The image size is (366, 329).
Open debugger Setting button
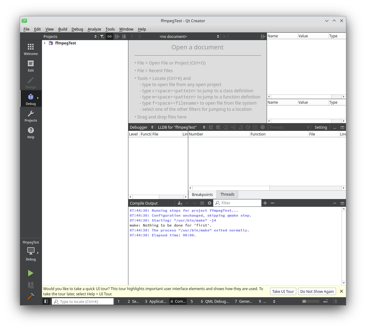(x=321, y=127)
